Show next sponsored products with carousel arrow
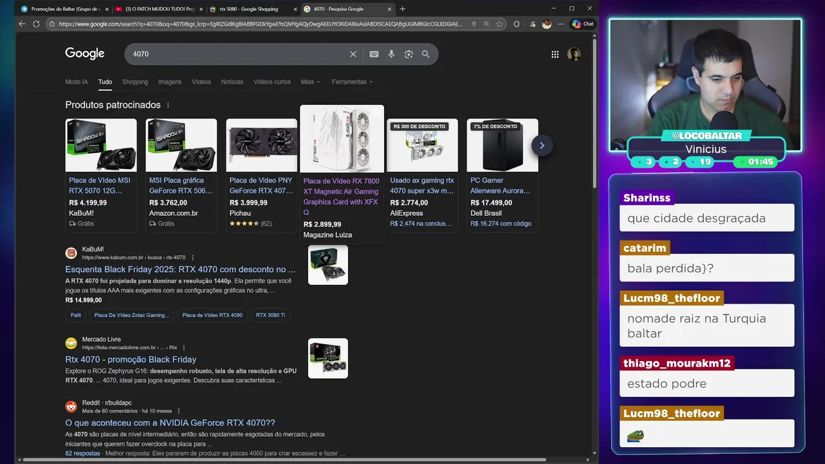The width and height of the screenshot is (825, 464). (541, 145)
